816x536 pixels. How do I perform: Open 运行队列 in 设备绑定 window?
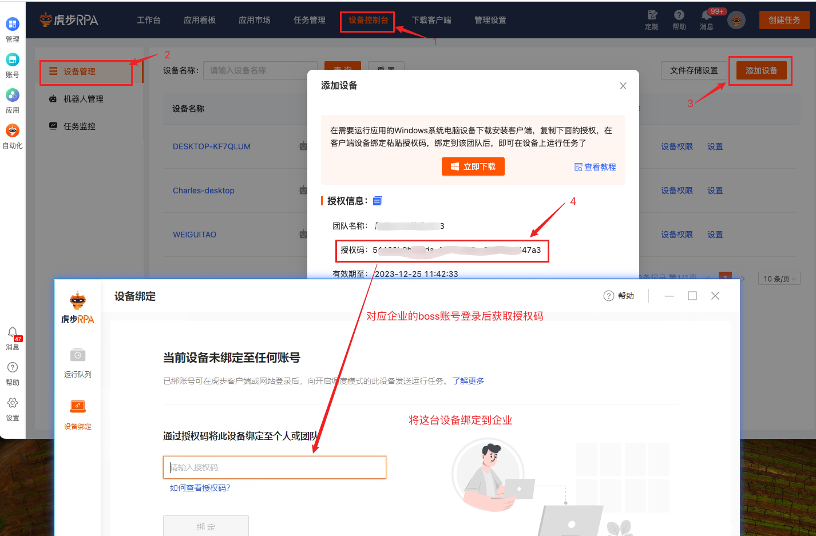pyautogui.click(x=78, y=363)
